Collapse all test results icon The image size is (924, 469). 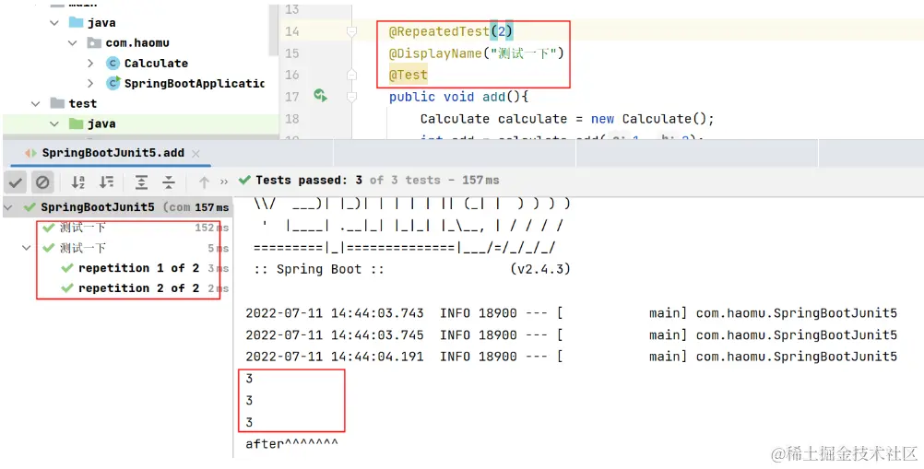coord(169,182)
